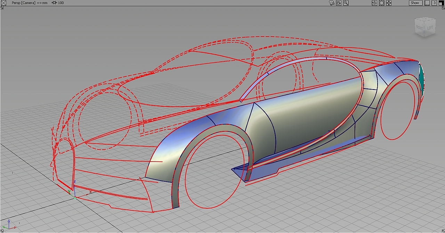Select the tumble/twist camera icon
The image size is (445, 233).
[x=374, y=3]
